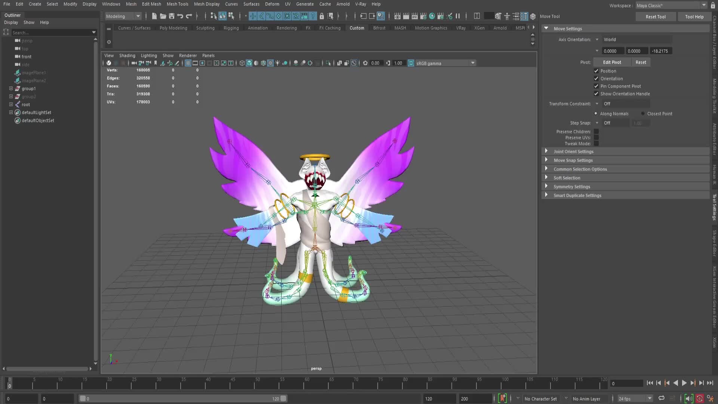
Task: Expand the Joint Orient Settings section
Action: click(574, 151)
